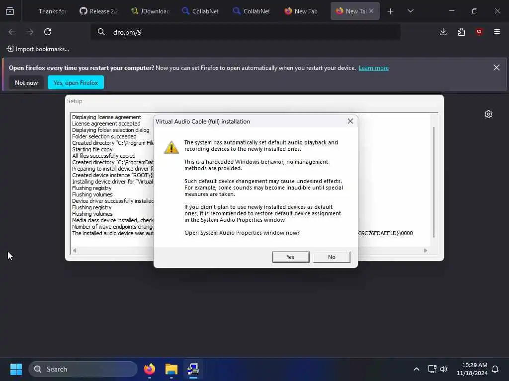Click Yes to open System Audio Properties
The height and width of the screenshot is (381, 509).
(290, 257)
